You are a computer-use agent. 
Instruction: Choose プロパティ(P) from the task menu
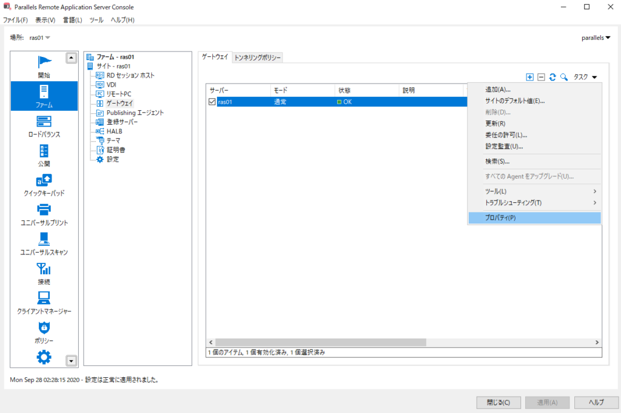pyautogui.click(x=534, y=218)
